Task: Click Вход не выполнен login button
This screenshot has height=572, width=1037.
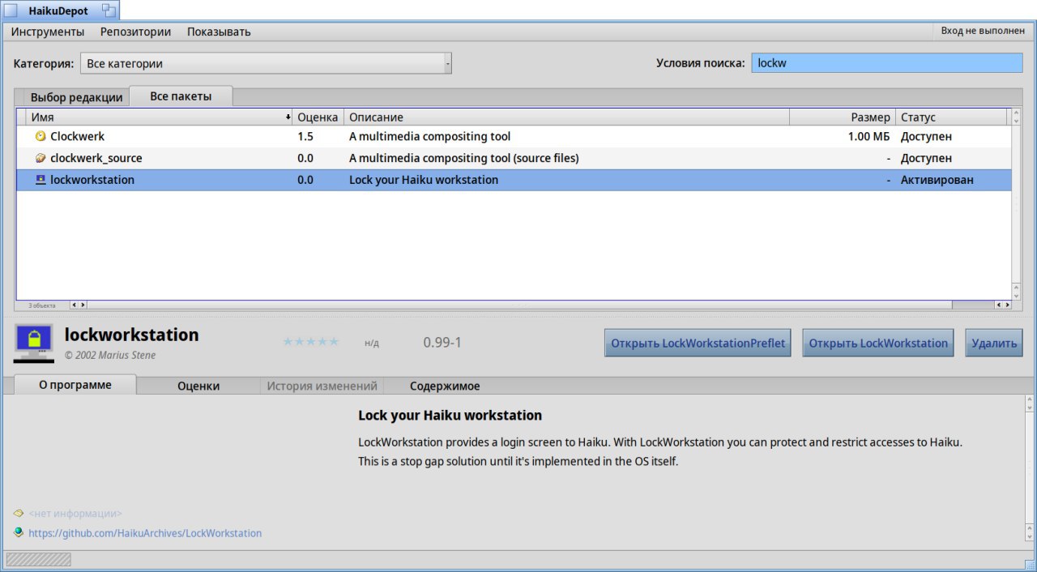Action: tap(983, 31)
